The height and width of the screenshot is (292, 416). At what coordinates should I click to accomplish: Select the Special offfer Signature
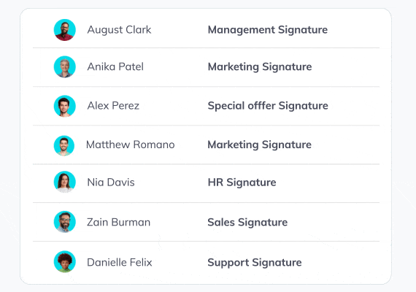pyautogui.click(x=268, y=106)
